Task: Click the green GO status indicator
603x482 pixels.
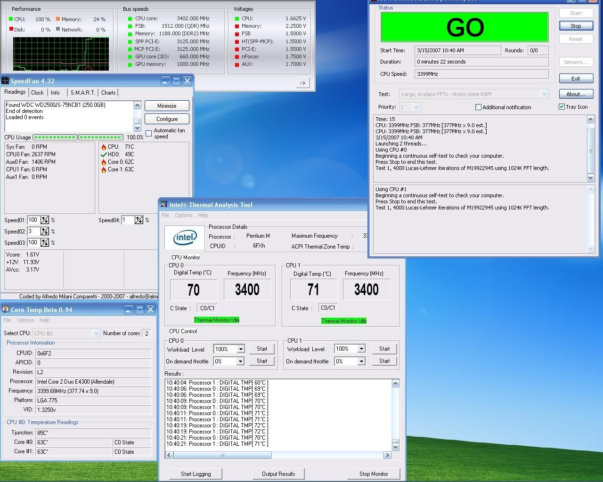Action: (464, 27)
